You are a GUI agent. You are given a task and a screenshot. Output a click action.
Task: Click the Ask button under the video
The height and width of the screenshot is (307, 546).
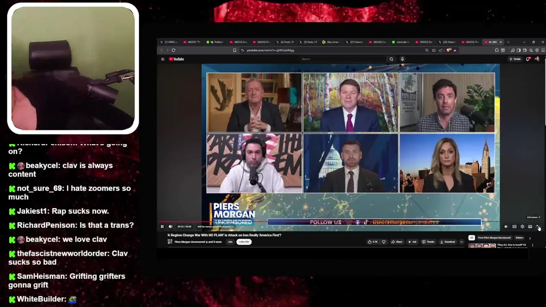(412, 242)
